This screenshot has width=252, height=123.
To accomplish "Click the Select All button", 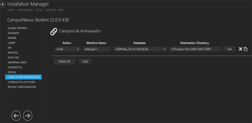I will pos(64,61).
